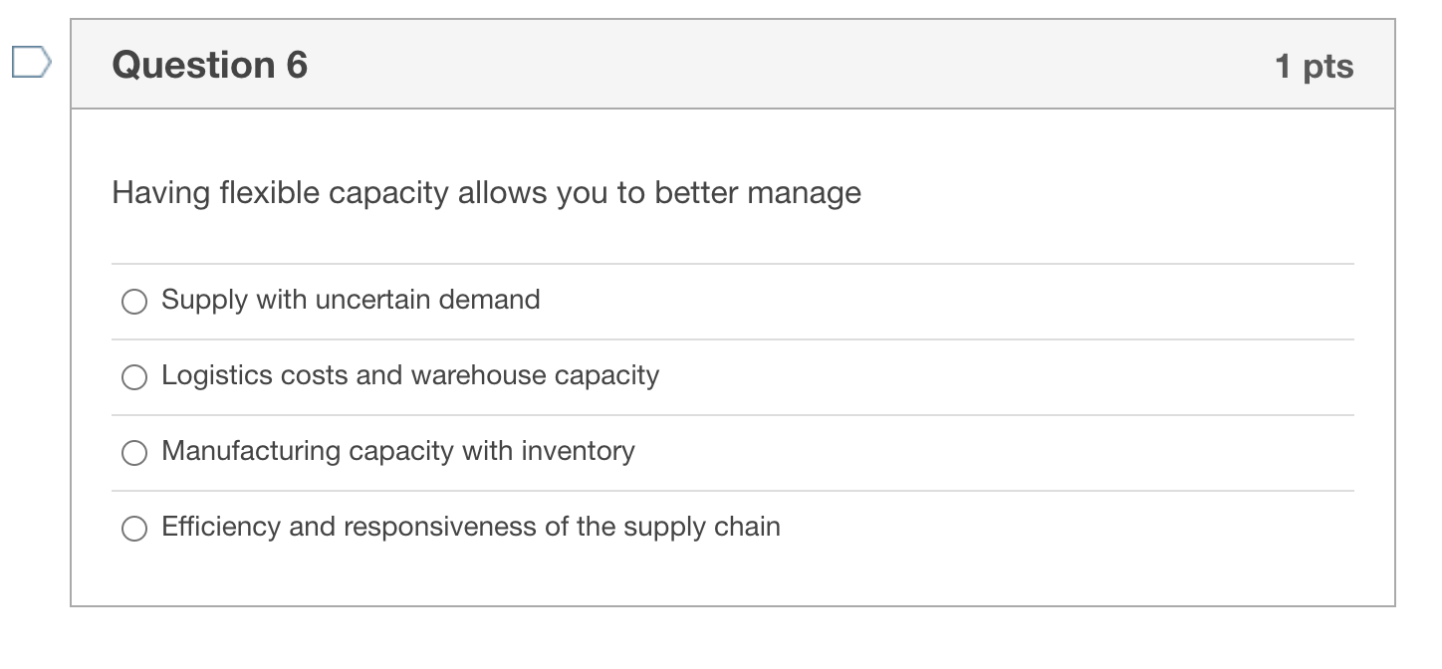The image size is (1442, 669).
Task: Select the radio button for Supply with uncertain demand
Action: click(134, 301)
